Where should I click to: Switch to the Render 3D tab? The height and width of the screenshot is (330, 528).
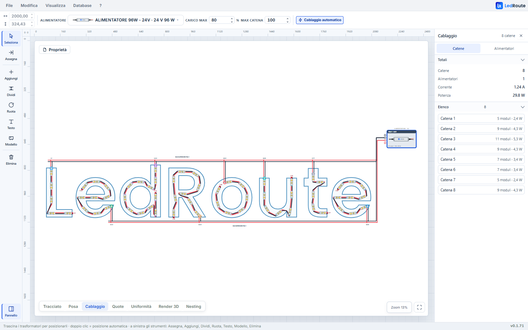click(169, 307)
